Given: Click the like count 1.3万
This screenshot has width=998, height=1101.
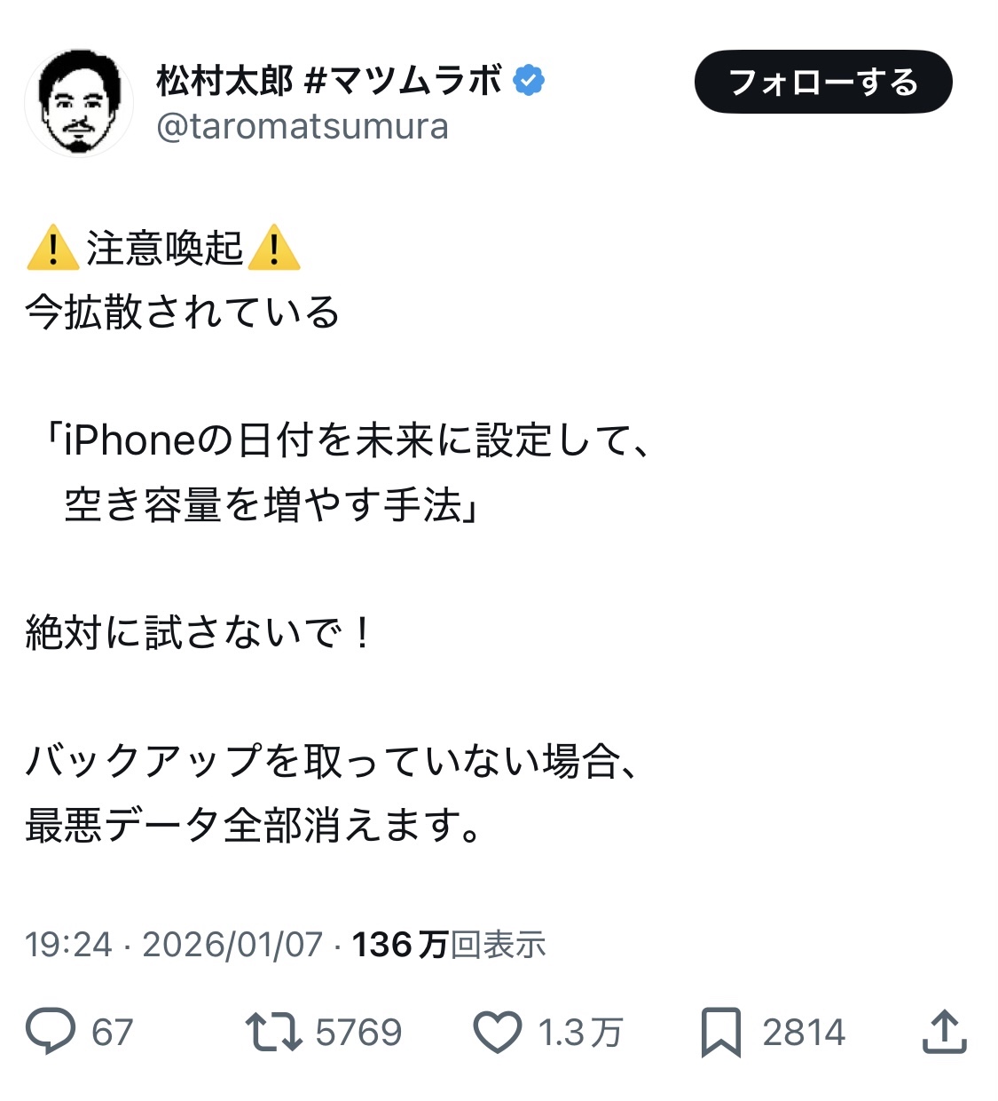Looking at the screenshot, I should (x=580, y=1033).
